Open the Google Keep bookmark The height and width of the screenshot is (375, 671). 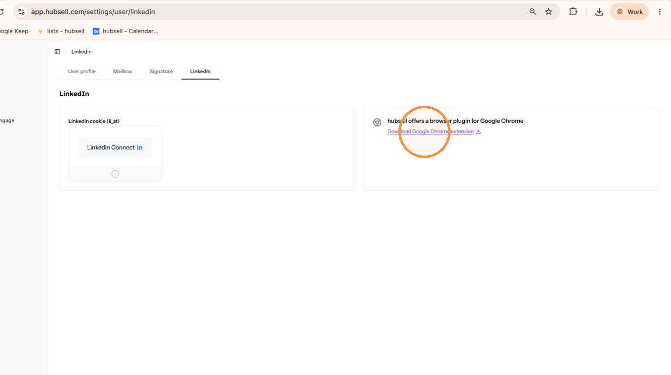[x=14, y=31]
